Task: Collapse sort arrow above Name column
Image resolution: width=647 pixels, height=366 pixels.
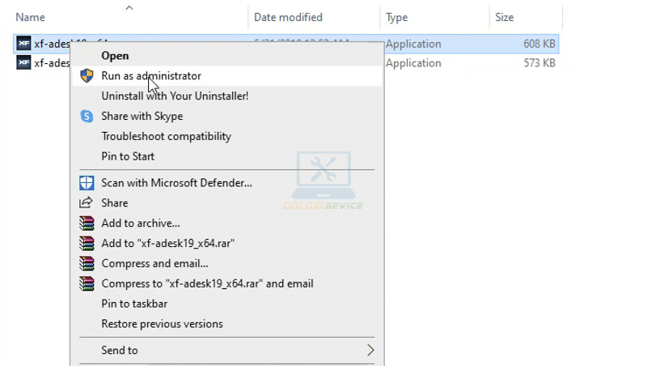Action: click(x=129, y=8)
